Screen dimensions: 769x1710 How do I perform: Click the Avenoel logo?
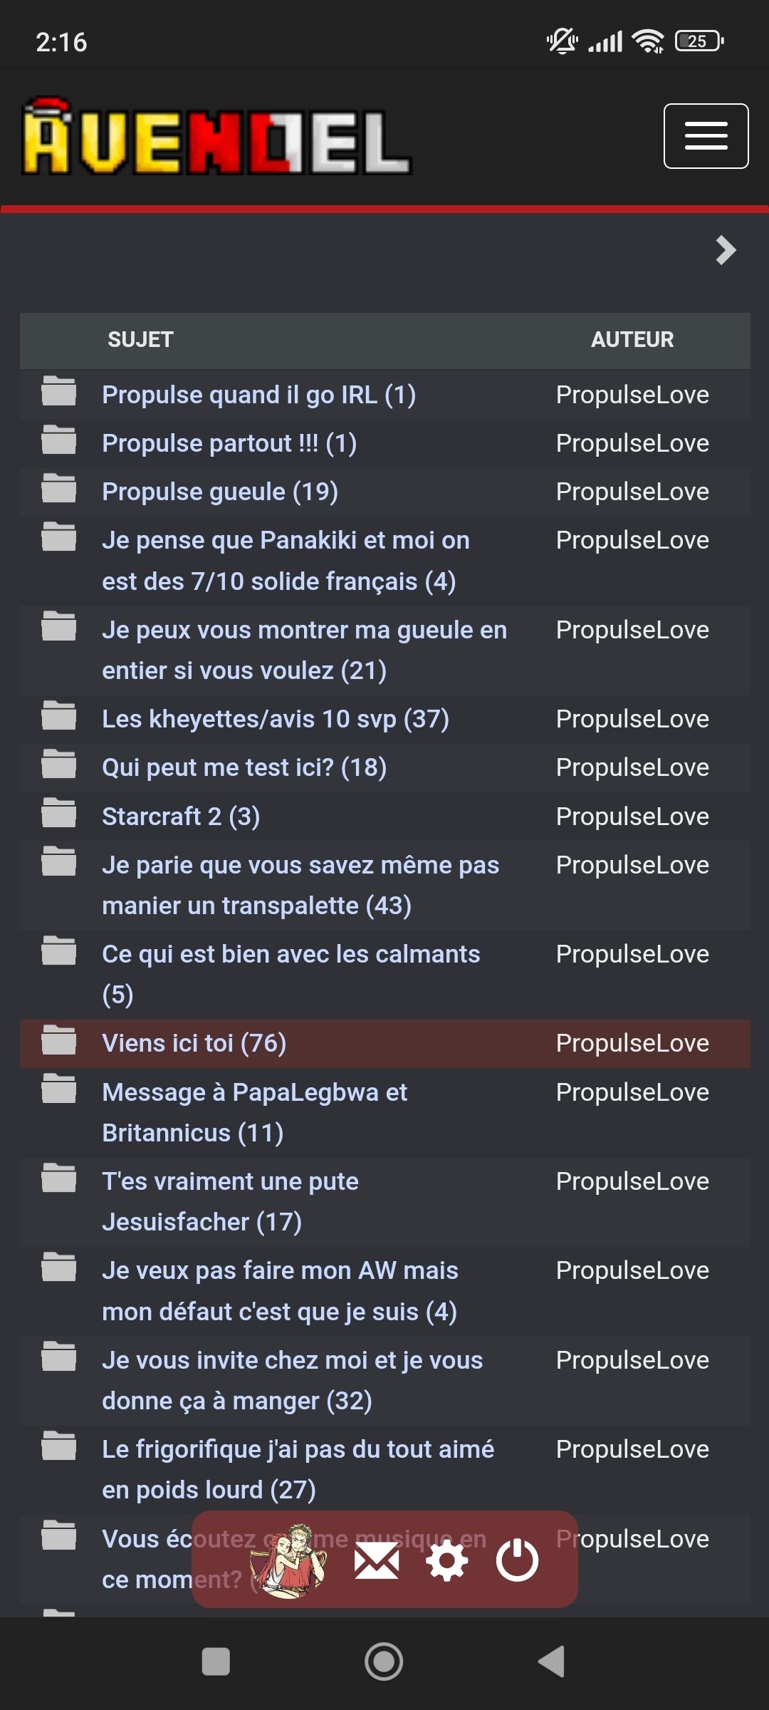217,137
